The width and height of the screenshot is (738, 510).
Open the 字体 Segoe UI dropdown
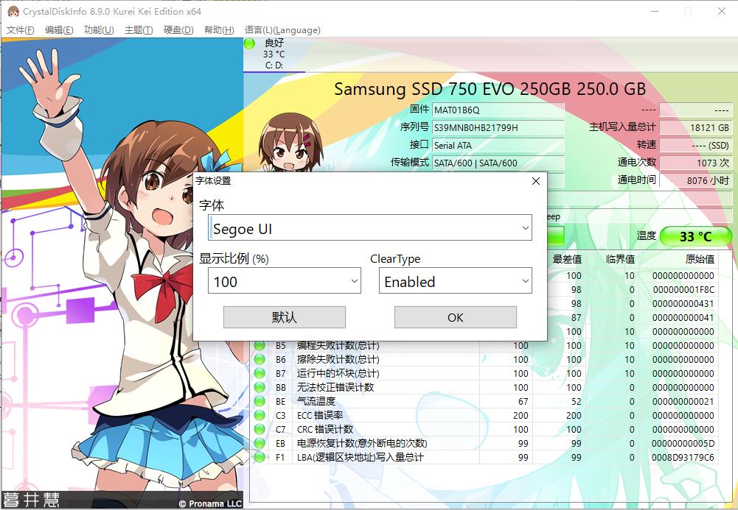(370, 228)
